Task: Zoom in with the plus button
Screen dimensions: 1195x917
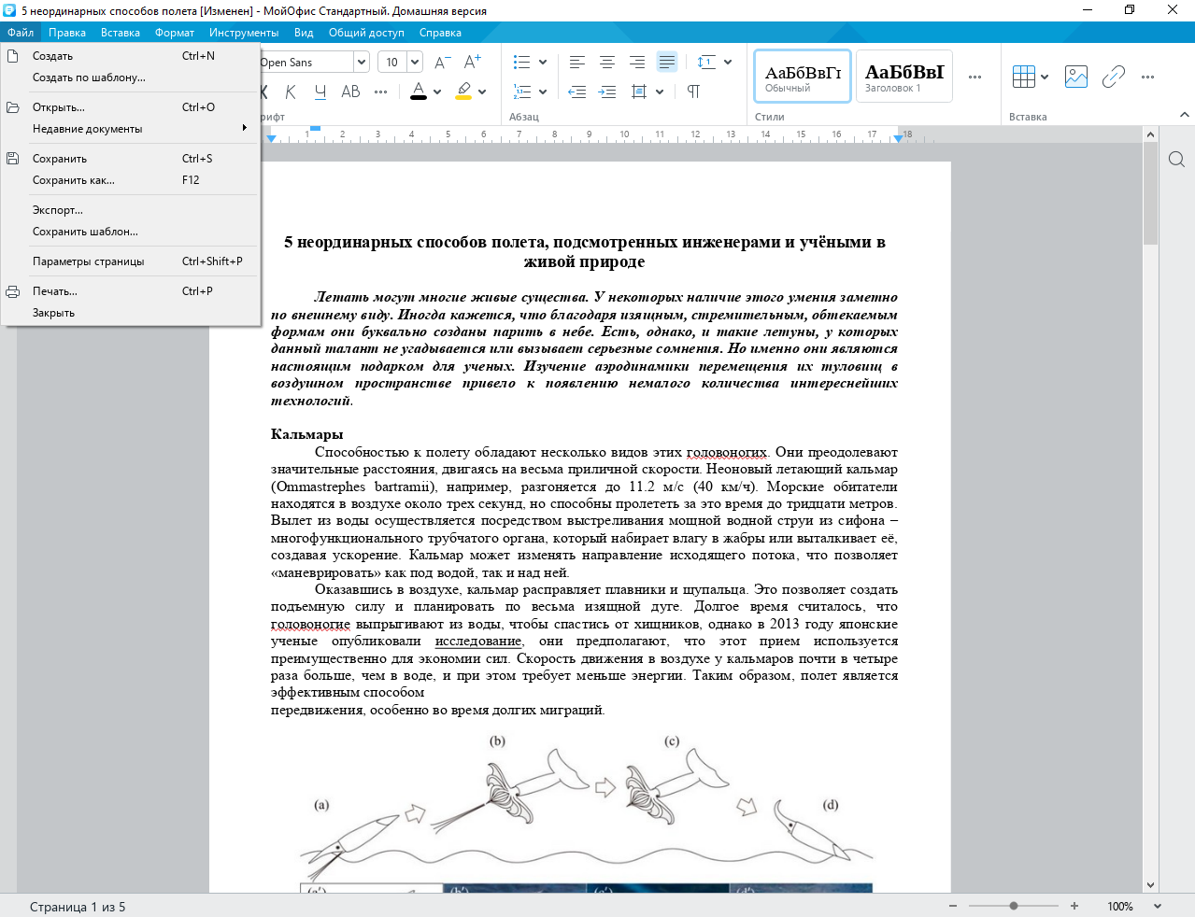Action: 1074,906
